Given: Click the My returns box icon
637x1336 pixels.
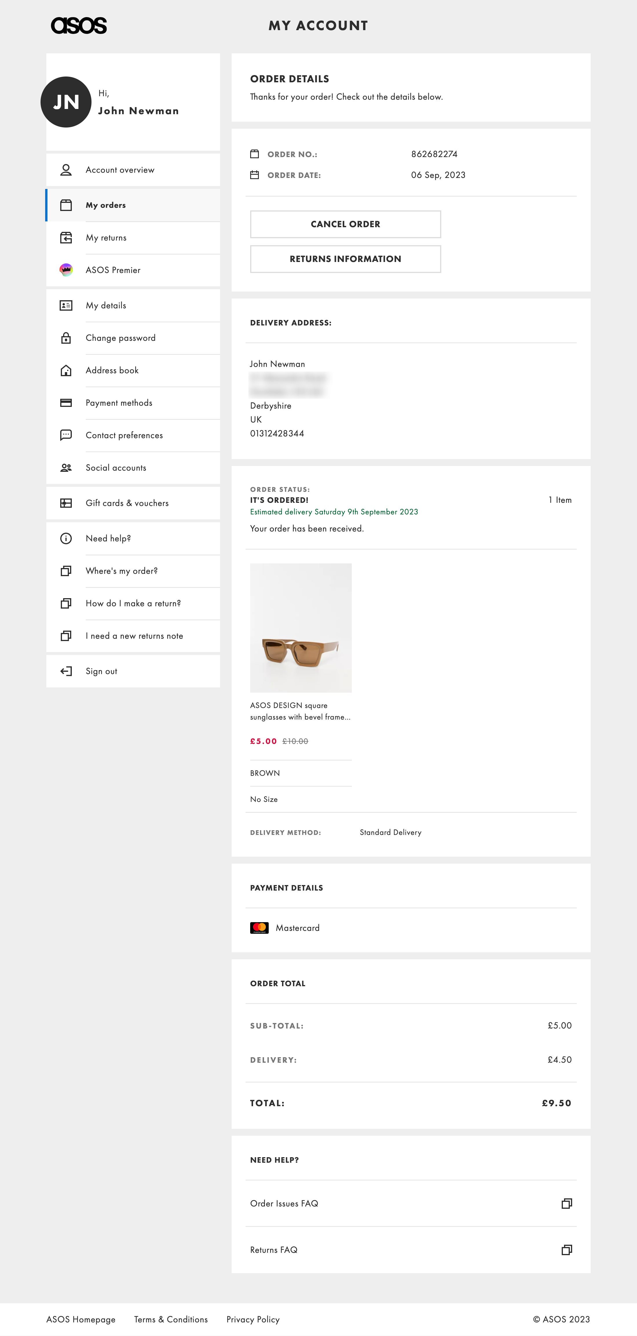Looking at the screenshot, I should click(66, 238).
